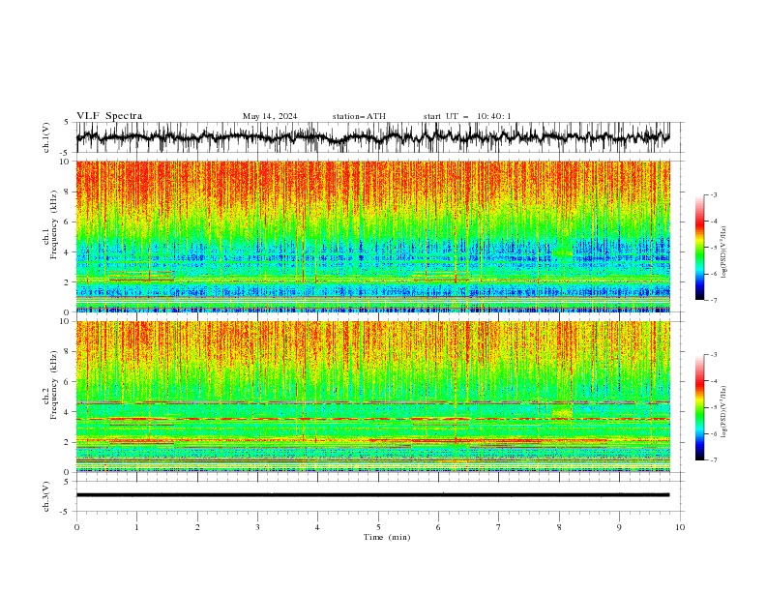Image resolution: width=766 pixels, height=592 pixels.
Task: Click the ch.2 spectrogram panel
Action: (x=372, y=397)
